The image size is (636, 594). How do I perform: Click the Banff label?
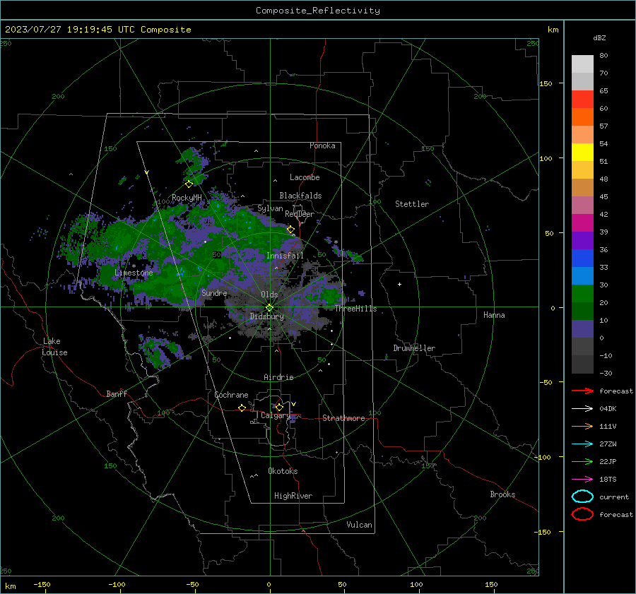117,393
